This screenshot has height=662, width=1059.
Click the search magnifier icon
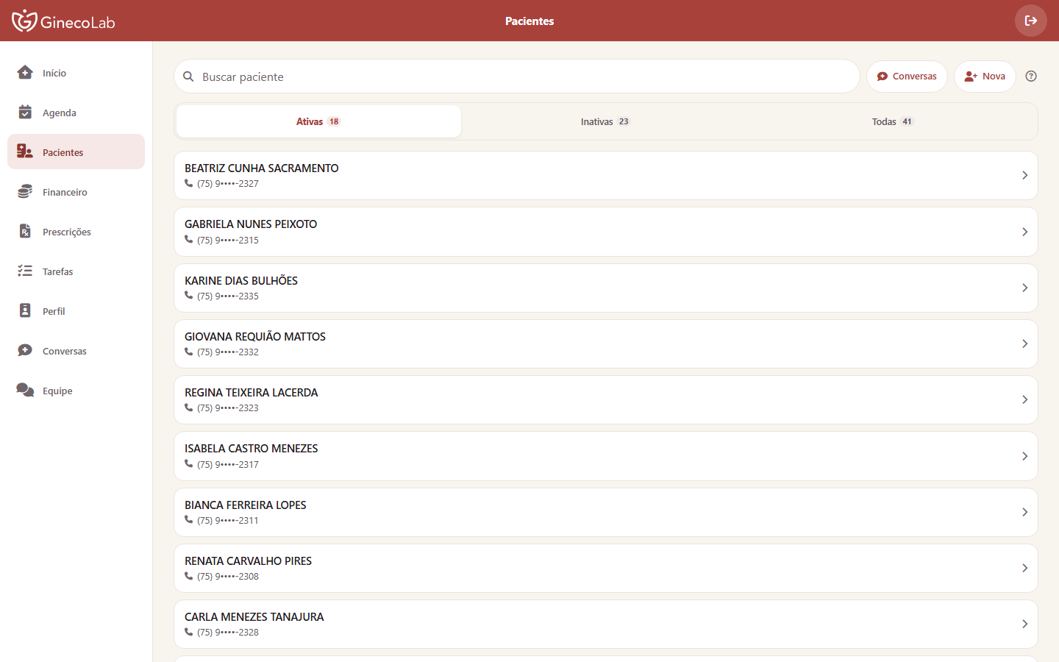188,76
